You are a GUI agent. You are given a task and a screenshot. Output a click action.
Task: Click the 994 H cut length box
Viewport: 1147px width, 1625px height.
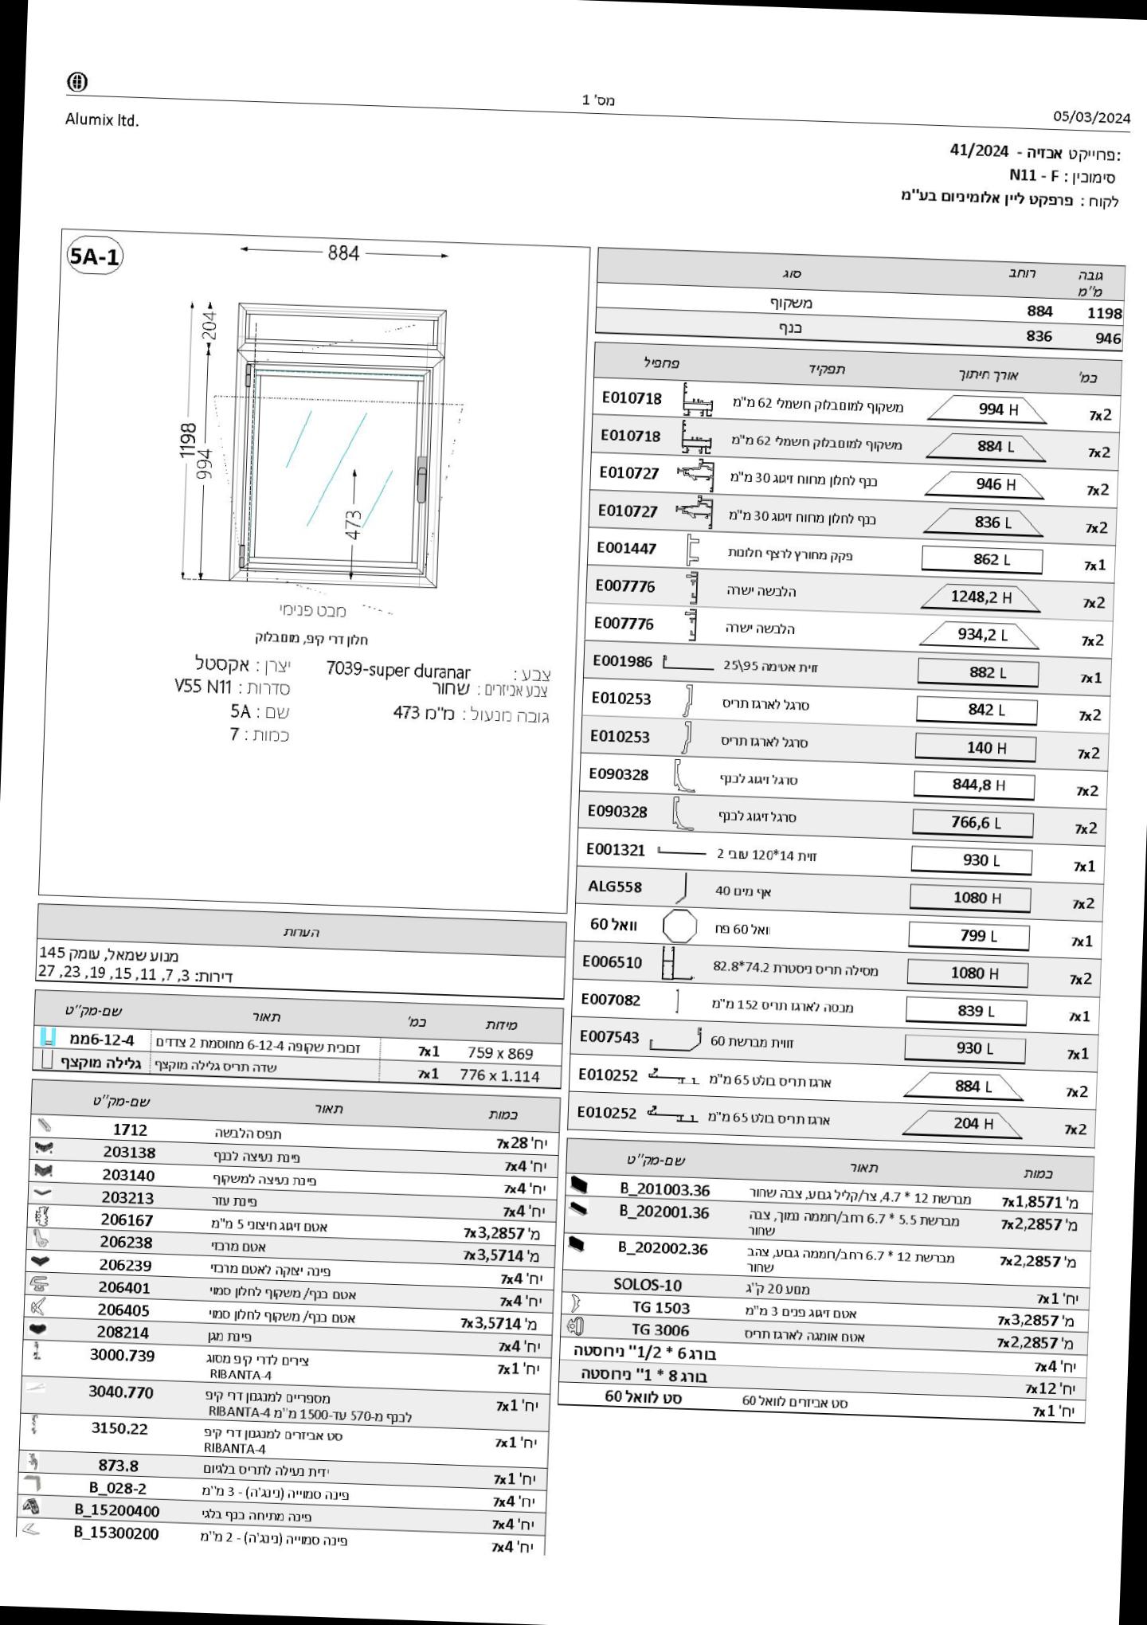[988, 409]
